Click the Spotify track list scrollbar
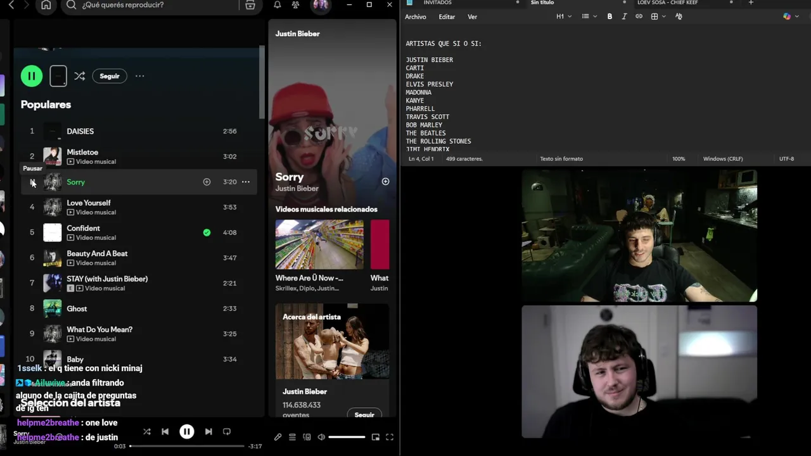The width and height of the screenshot is (811, 456). pos(262,82)
